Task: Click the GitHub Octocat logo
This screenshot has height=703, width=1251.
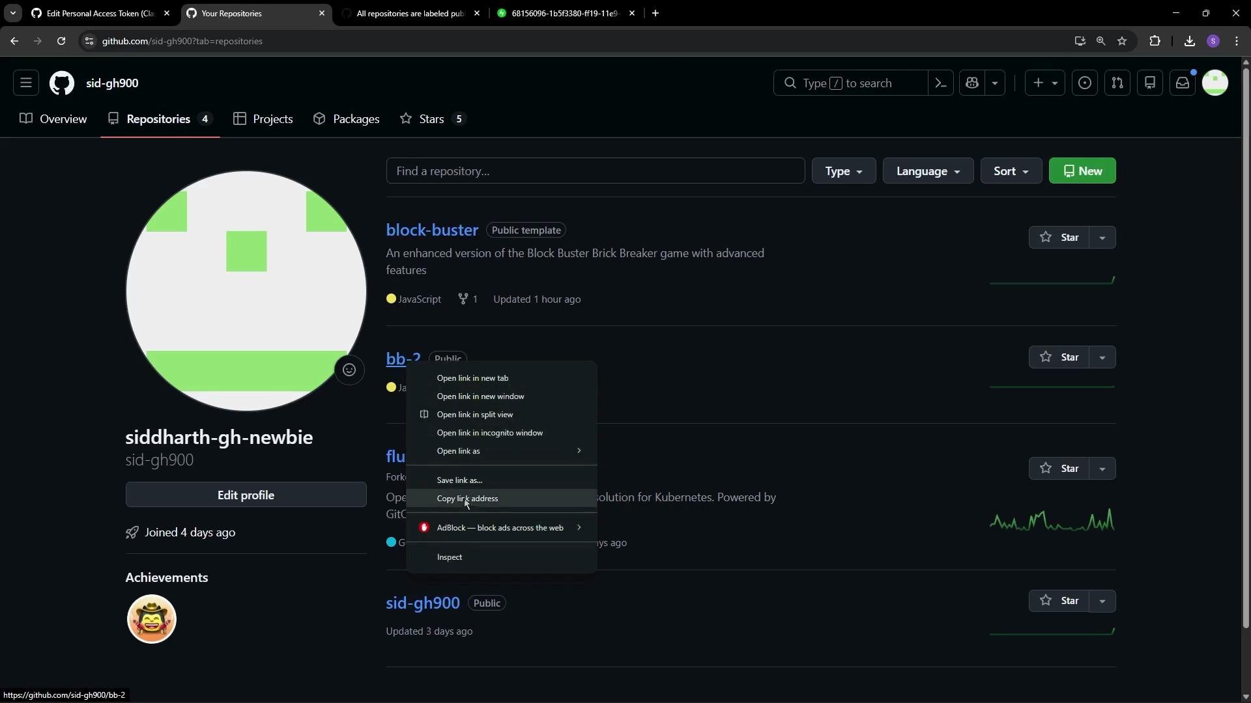Action: tap(62, 83)
